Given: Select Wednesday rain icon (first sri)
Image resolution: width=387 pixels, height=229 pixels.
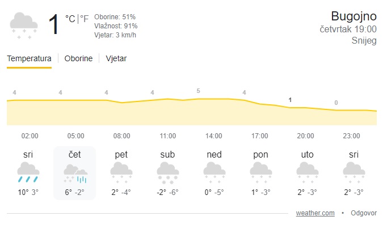Looking at the screenshot, I should pos(28,172).
